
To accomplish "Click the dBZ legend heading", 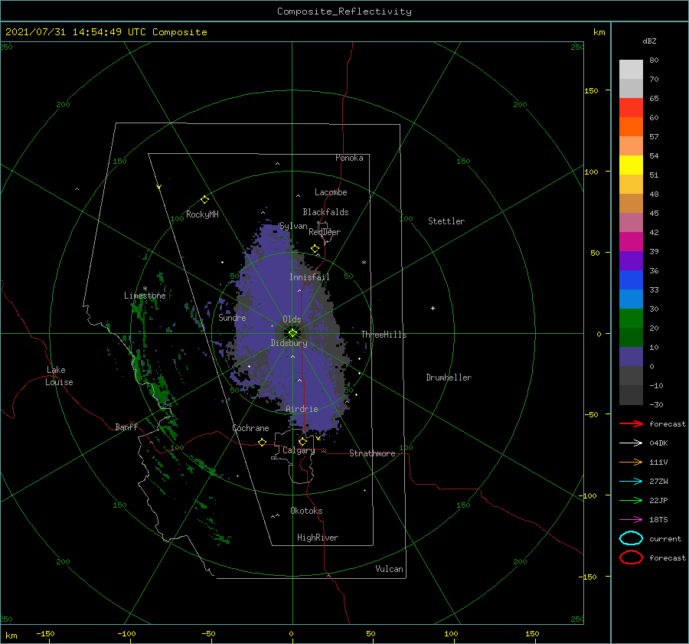I will [x=649, y=41].
